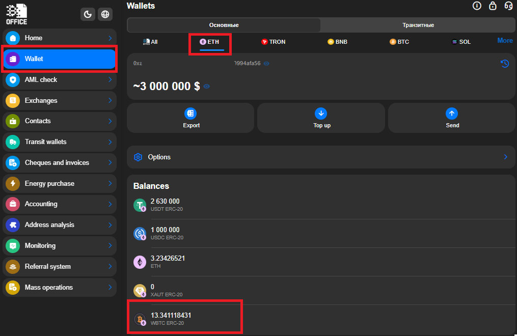This screenshot has width=517, height=336.
Task: Click the OFFICE logo icon
Action: pyautogui.click(x=16, y=14)
